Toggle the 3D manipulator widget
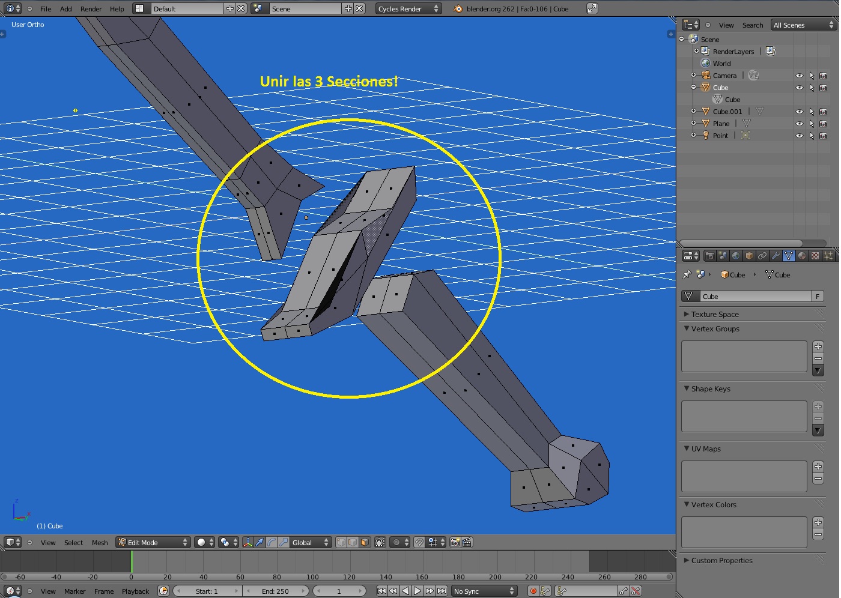 [247, 542]
